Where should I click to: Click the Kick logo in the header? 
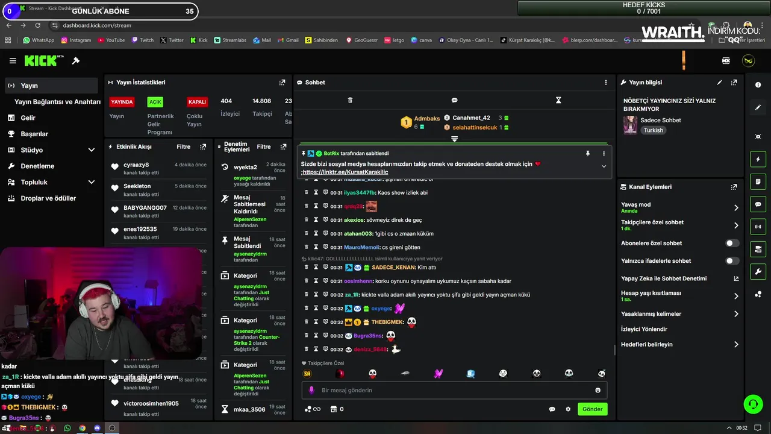coord(44,61)
